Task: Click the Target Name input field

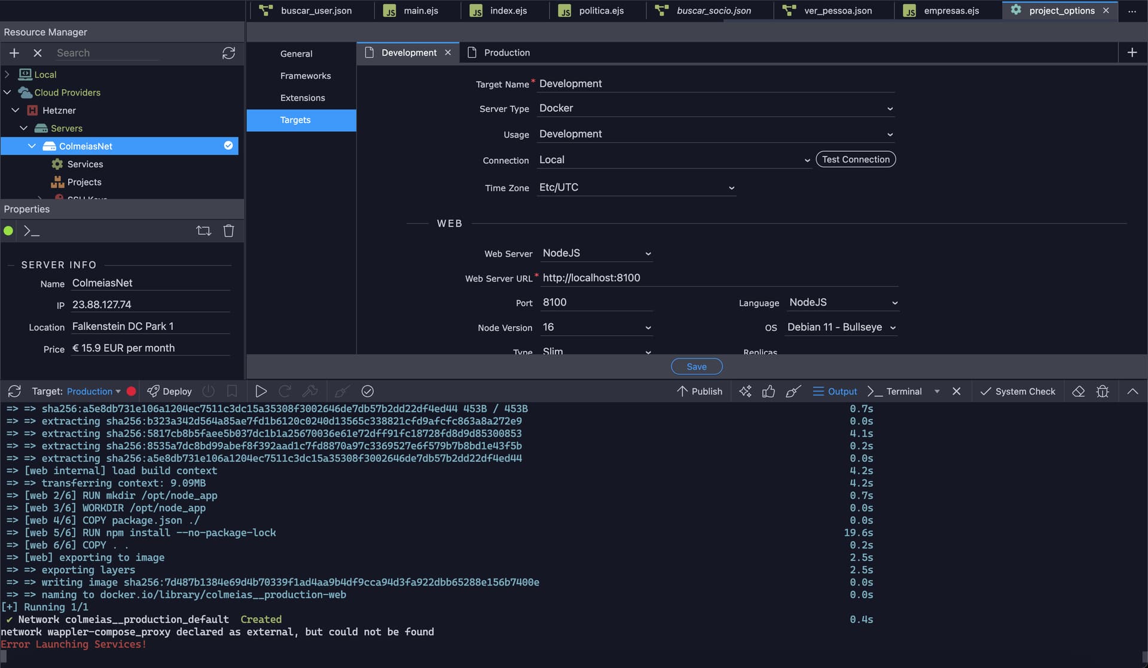Action: (716, 84)
